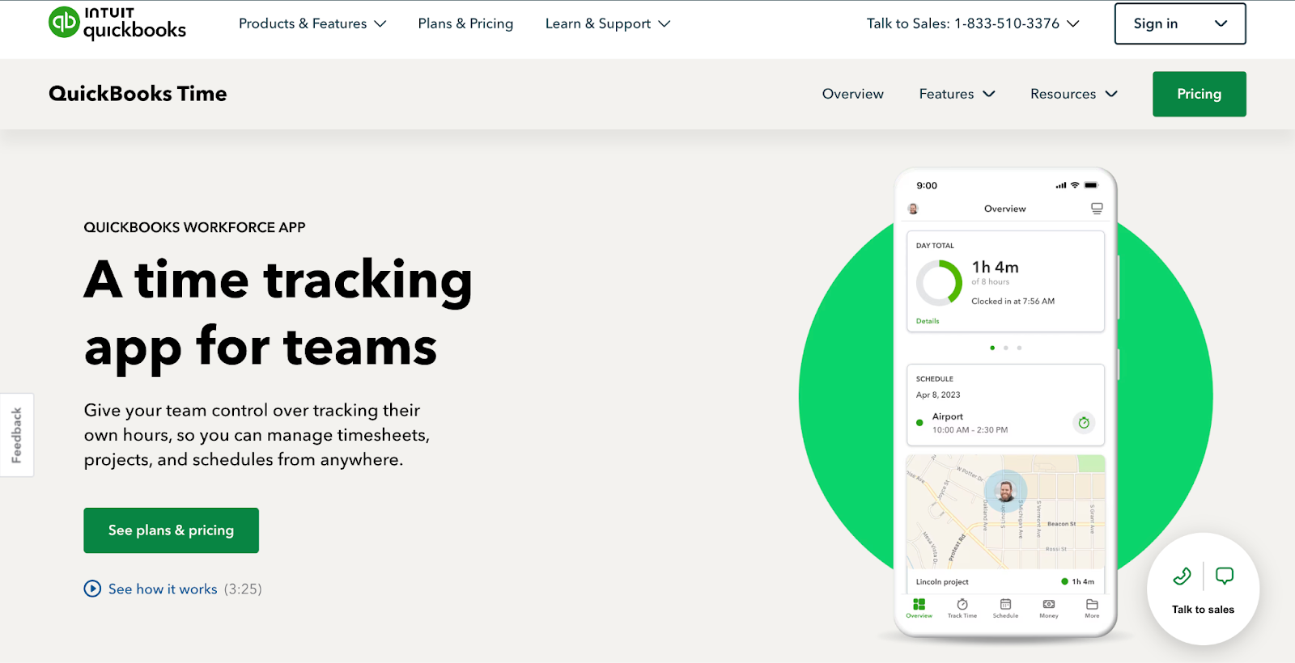This screenshot has width=1295, height=663.
Task: Tap the profile avatar in phone app header
Action: 913,209
